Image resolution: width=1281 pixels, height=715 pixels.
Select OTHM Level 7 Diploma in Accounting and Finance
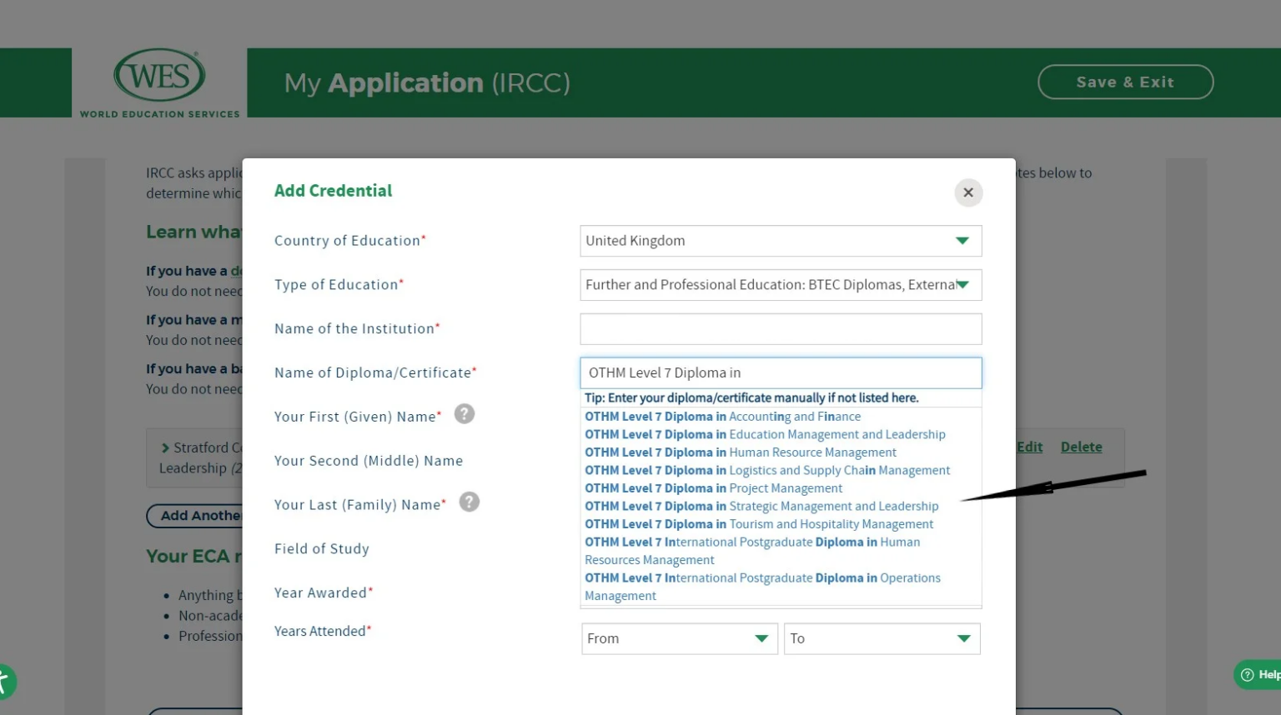[723, 417]
